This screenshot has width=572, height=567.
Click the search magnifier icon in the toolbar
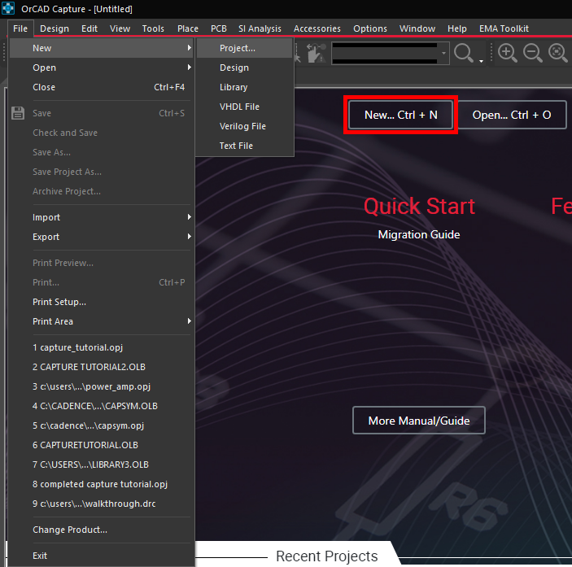pos(464,53)
